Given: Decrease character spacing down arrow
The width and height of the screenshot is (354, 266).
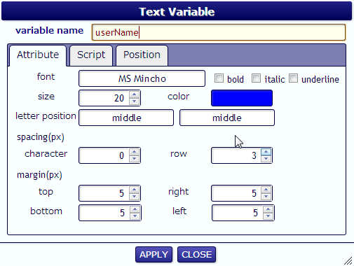Looking at the screenshot, I should click(x=134, y=158).
